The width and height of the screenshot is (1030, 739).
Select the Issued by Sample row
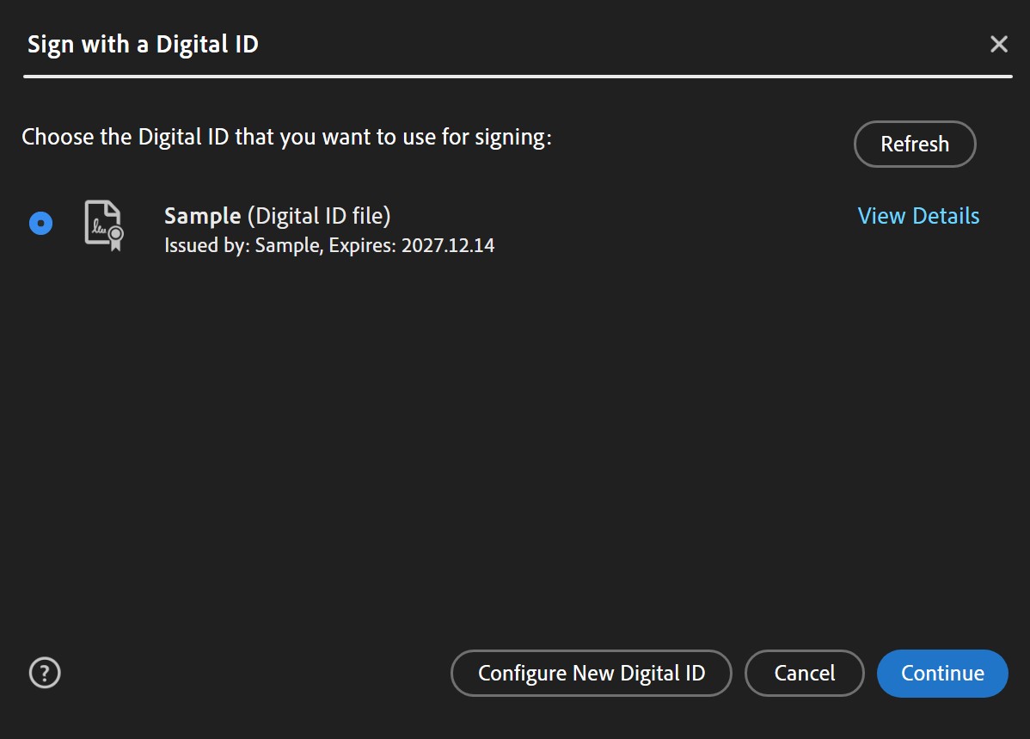[x=329, y=245]
